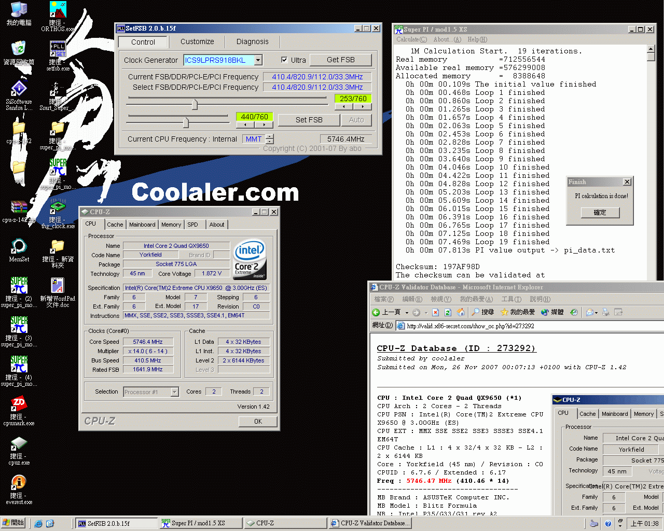Image resolution: width=664 pixels, height=531 pixels.
Task: Click the Core Speed 5746.4 MHz value in CPU-Z
Action: (148, 342)
